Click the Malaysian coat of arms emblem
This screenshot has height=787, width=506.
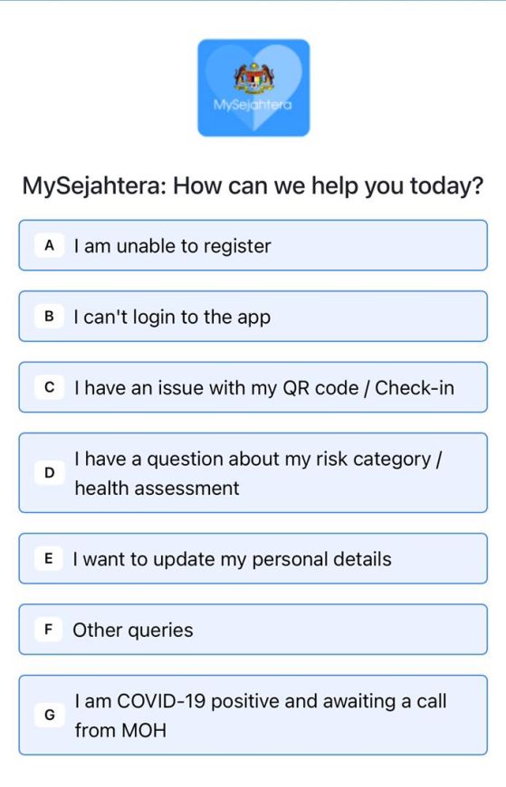(253, 78)
